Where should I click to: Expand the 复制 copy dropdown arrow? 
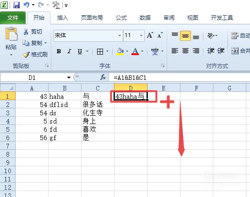coord(45,43)
